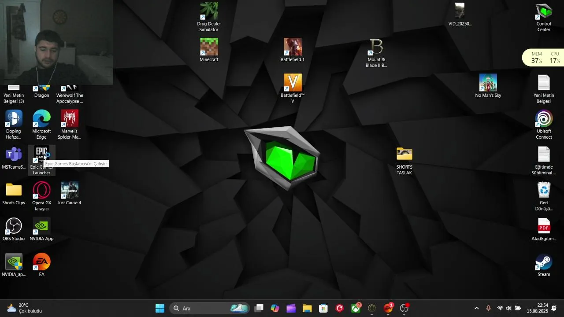Switch to OBS Studio in taskbar
The width and height of the screenshot is (564, 317).
pyautogui.click(x=404, y=308)
